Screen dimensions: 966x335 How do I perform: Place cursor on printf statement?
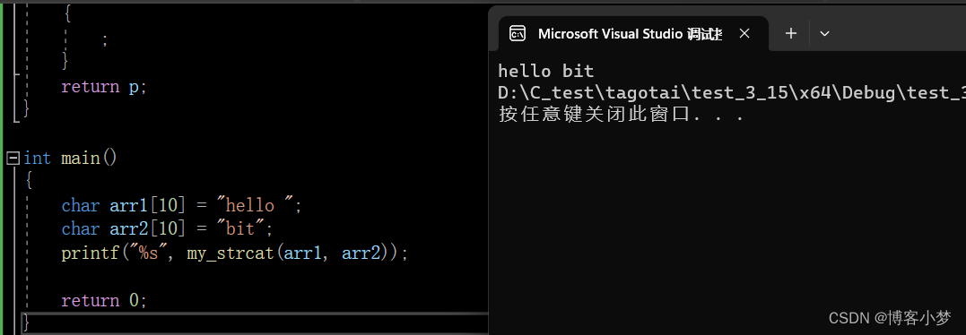point(235,253)
